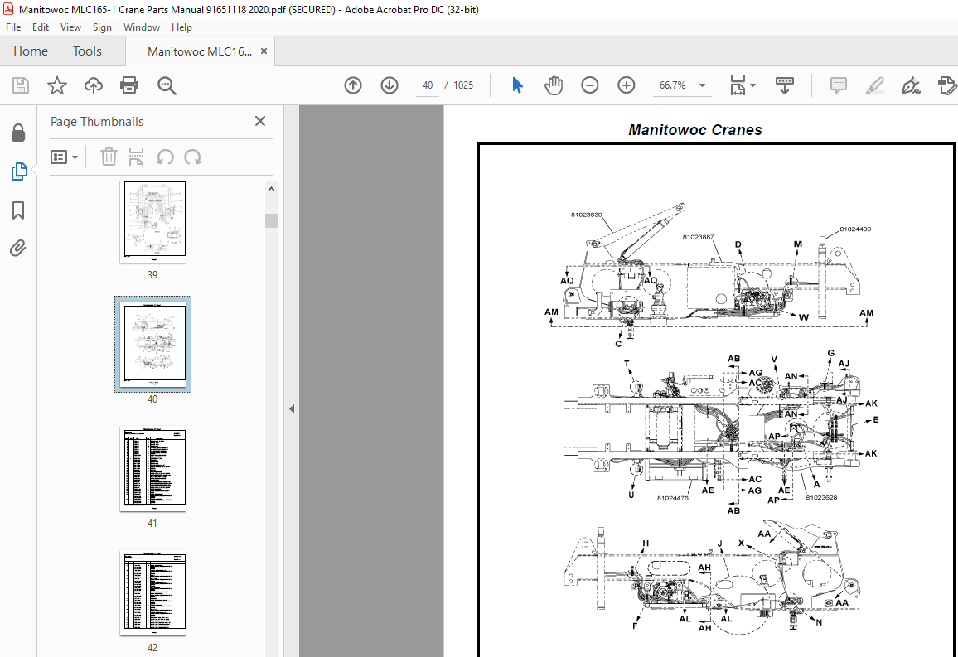Select the arrow selection tool

[517, 85]
